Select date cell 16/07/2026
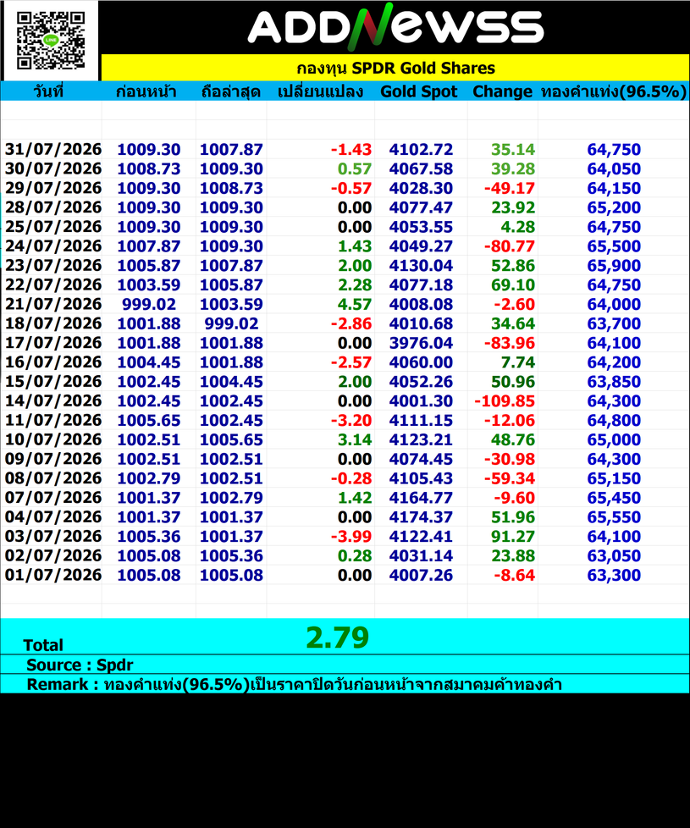Image resolution: width=690 pixels, height=828 pixels. pos(52,362)
